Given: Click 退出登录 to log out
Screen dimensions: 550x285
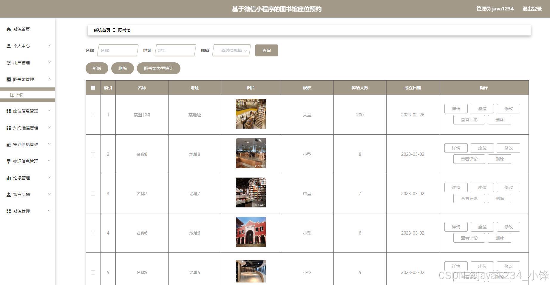Looking at the screenshot, I should click(x=532, y=9).
